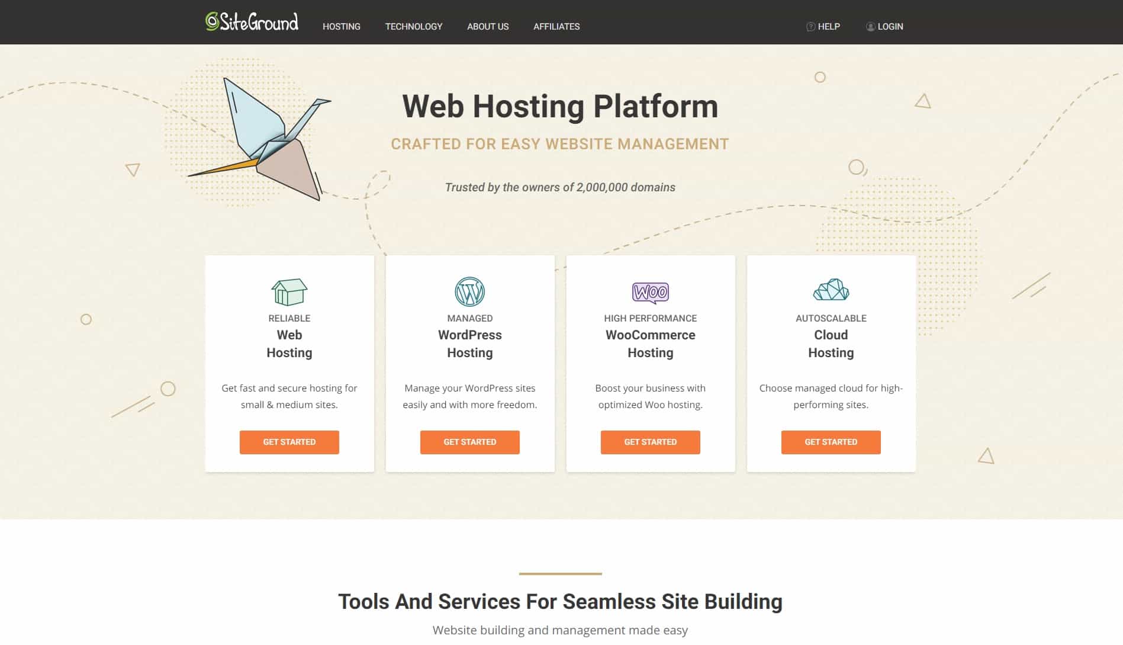Click the WordPress logo icon
This screenshot has width=1123, height=645.
pos(470,291)
